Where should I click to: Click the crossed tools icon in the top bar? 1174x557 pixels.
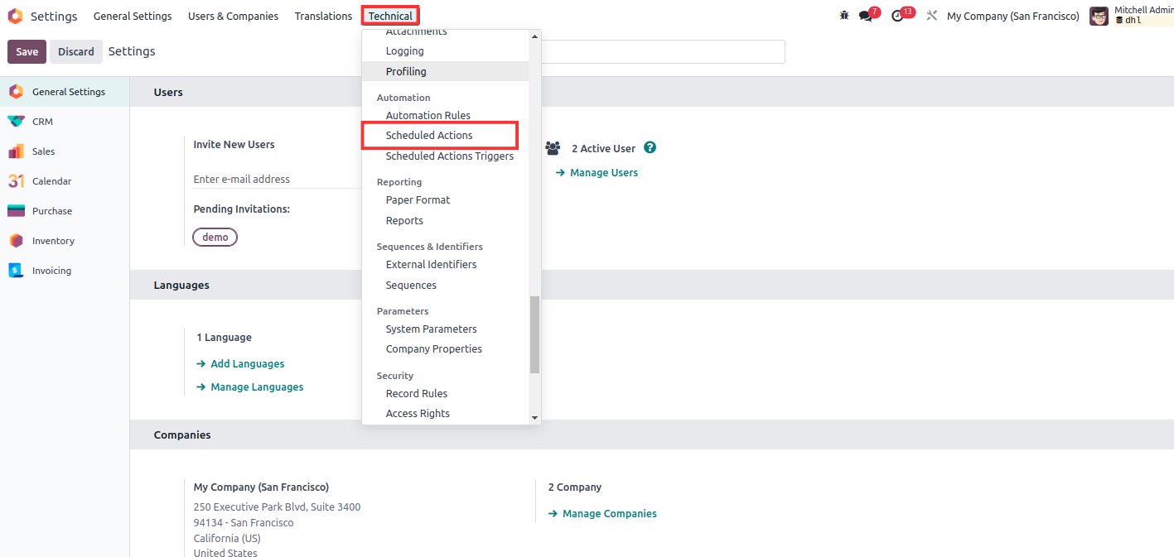click(931, 16)
